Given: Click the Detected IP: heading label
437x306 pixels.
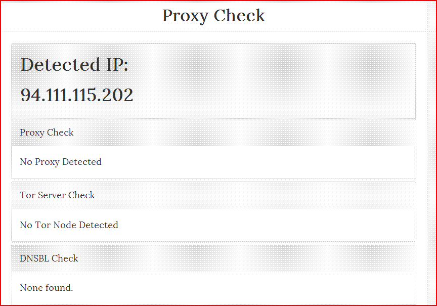Looking at the screenshot, I should click(x=74, y=65).
